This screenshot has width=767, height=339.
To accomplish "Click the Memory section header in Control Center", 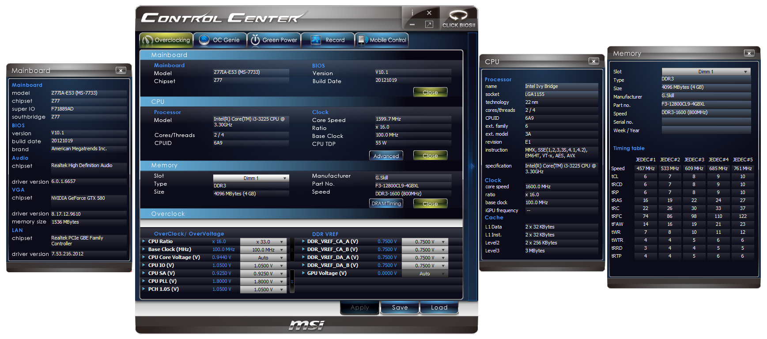I will pyautogui.click(x=301, y=165).
